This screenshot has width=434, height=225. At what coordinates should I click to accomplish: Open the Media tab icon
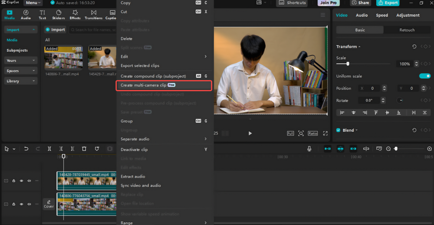coord(10,15)
